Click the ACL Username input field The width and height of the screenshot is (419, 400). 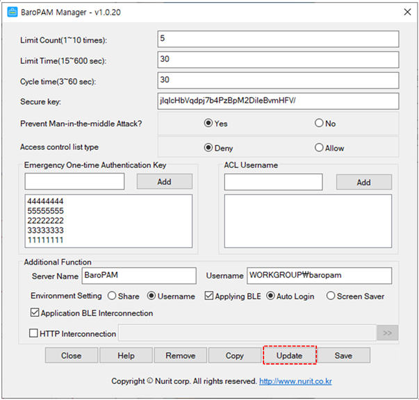tap(273, 182)
